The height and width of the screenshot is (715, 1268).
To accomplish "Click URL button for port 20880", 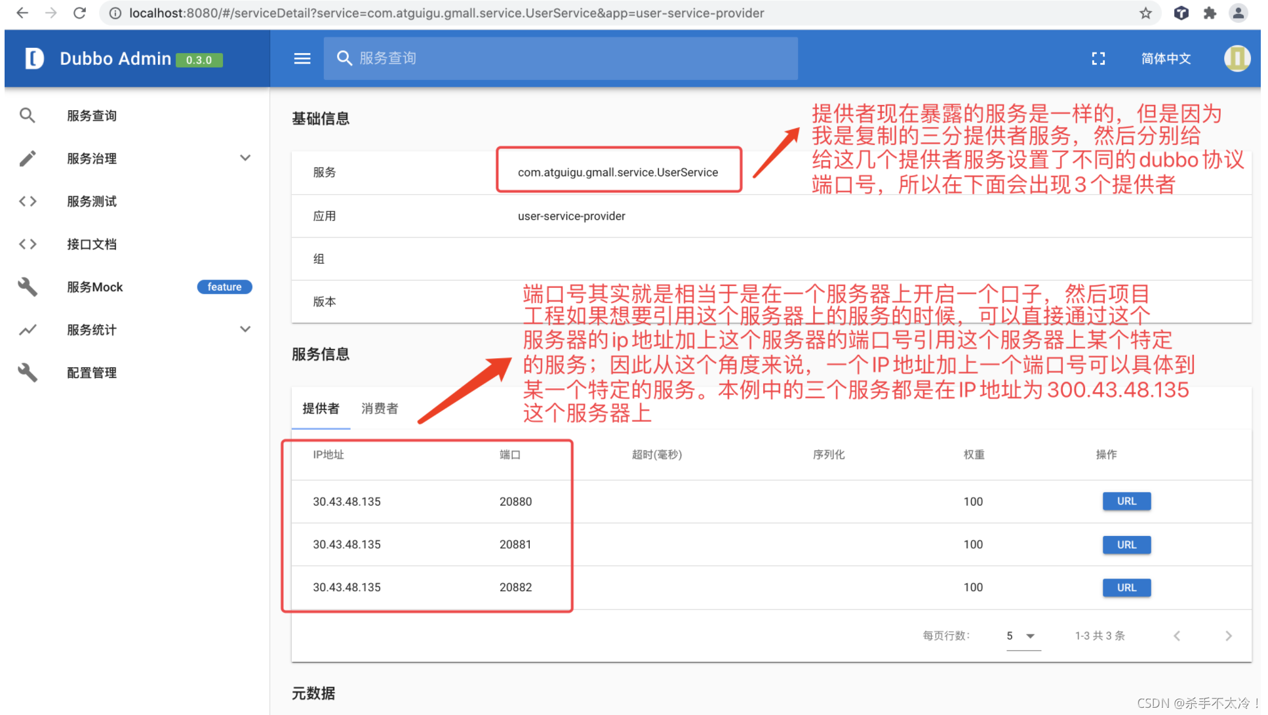I will click(x=1126, y=501).
